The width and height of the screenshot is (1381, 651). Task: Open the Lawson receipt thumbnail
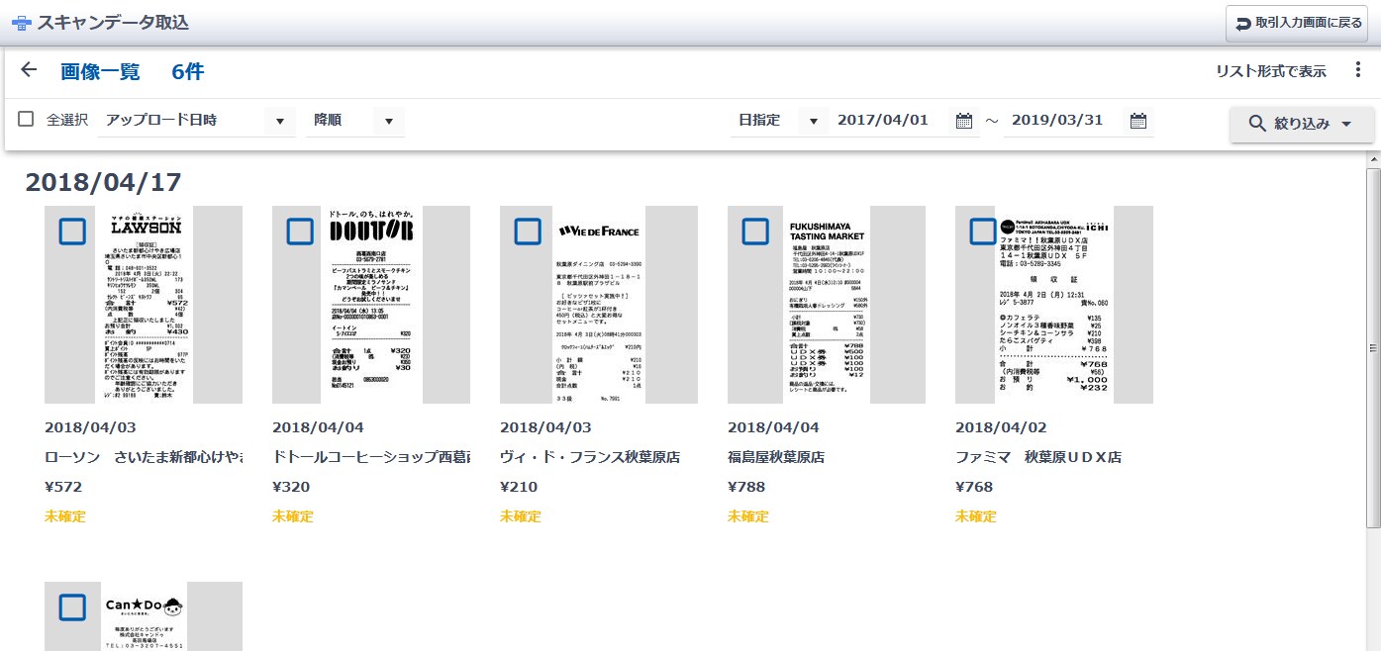(x=144, y=305)
